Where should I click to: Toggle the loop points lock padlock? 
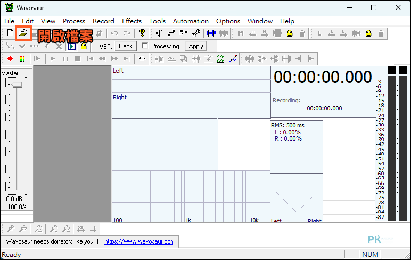click(x=368, y=33)
